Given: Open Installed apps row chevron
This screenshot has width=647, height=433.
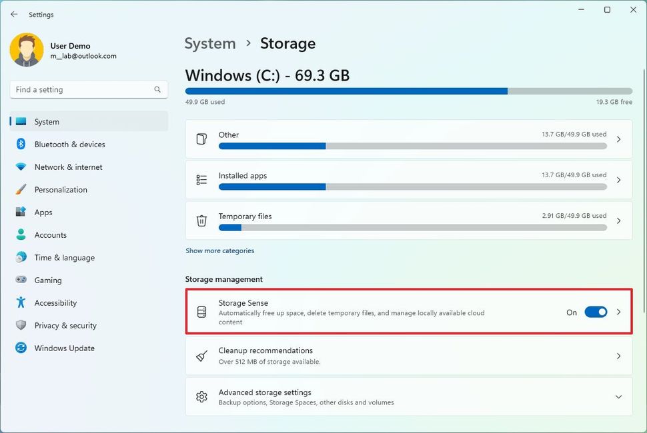Looking at the screenshot, I should (618, 180).
